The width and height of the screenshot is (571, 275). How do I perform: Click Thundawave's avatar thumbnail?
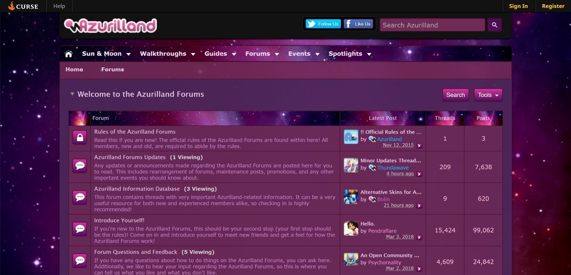tap(351, 165)
